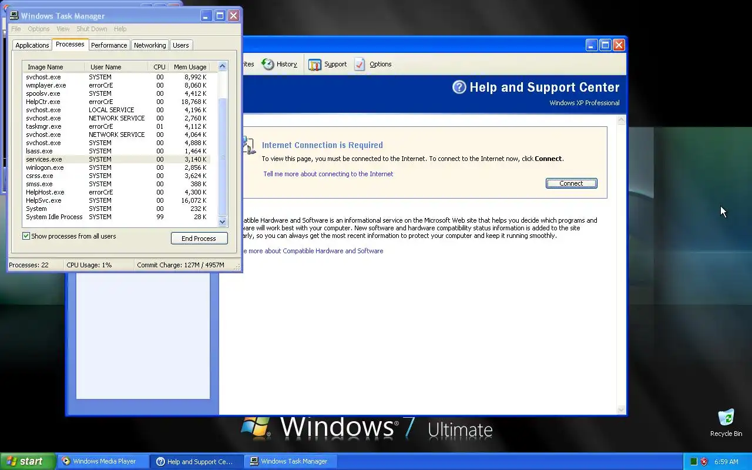
Task: Open the Start menu
Action: pyautogui.click(x=28, y=461)
